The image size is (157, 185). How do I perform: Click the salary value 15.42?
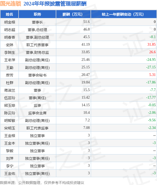pyautogui.click(x=86, y=97)
